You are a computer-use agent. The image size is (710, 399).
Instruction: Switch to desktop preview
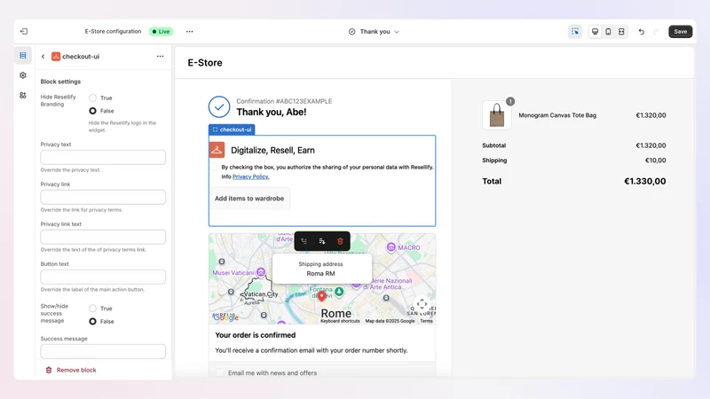(x=595, y=32)
